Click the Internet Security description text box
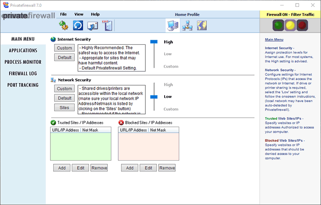The height and width of the screenshot is (205, 321). pyautogui.click(x=111, y=58)
